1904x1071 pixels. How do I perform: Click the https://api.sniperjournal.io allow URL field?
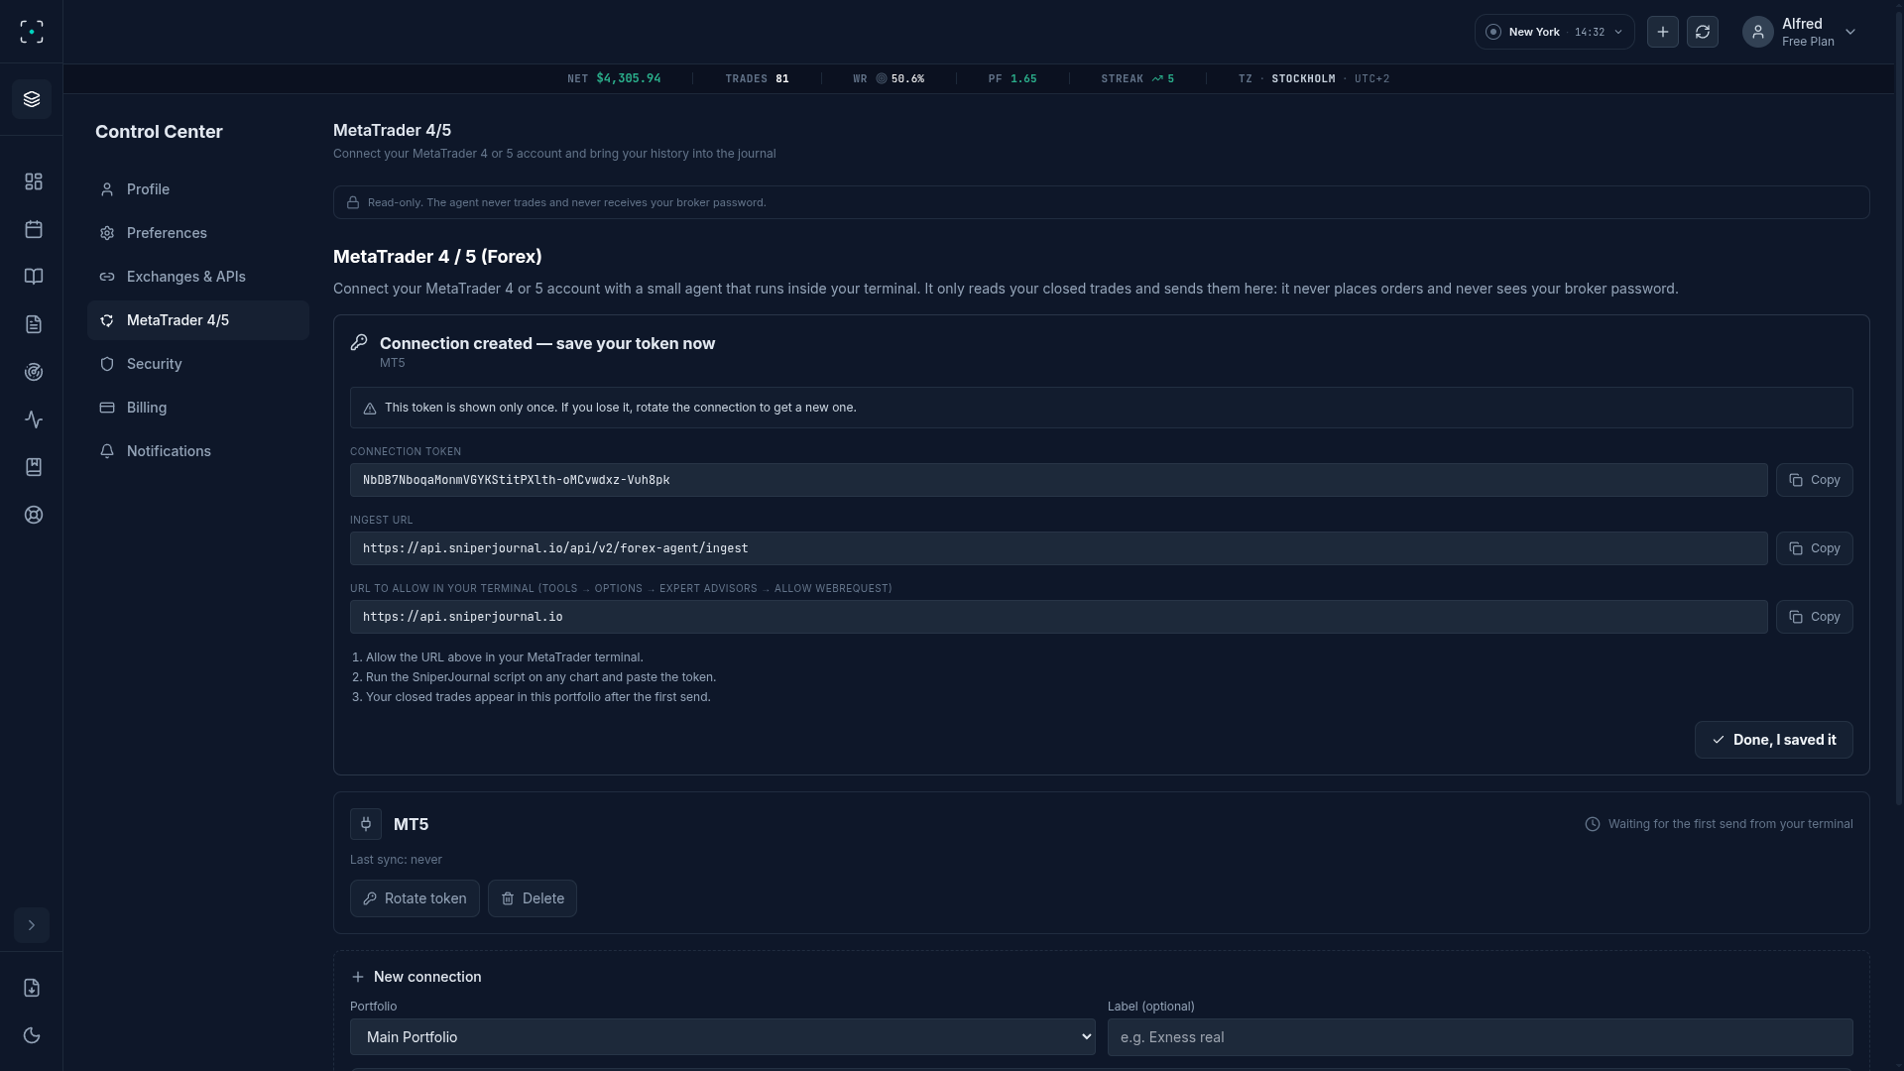(x=1058, y=617)
